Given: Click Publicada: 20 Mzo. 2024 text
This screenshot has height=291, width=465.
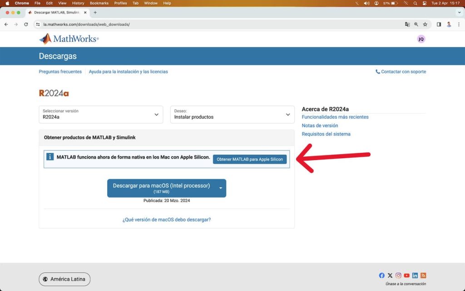Looking at the screenshot, I should [x=167, y=201].
